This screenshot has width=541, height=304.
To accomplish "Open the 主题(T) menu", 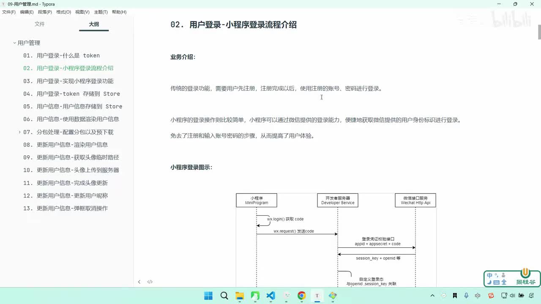I will (101, 12).
